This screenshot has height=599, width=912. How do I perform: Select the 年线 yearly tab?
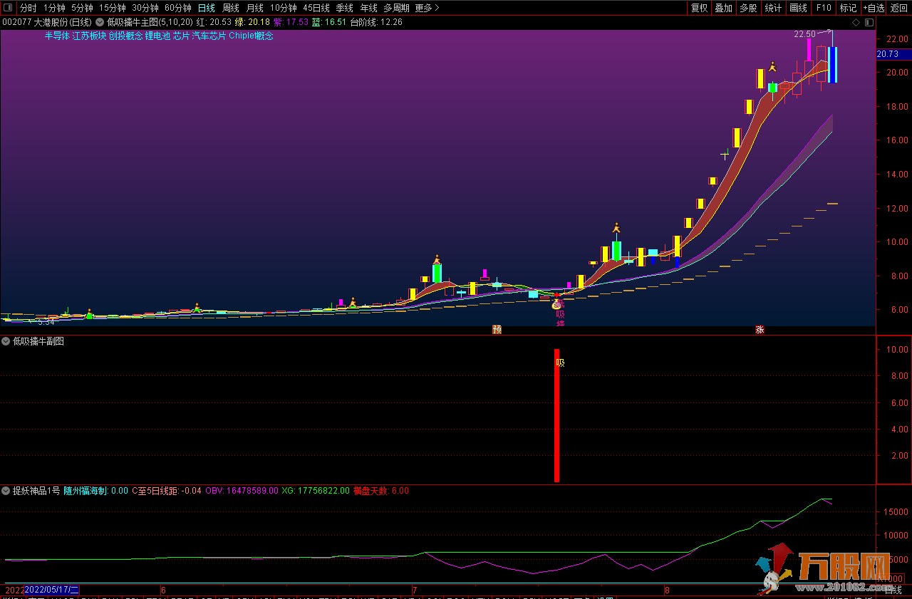[368, 8]
